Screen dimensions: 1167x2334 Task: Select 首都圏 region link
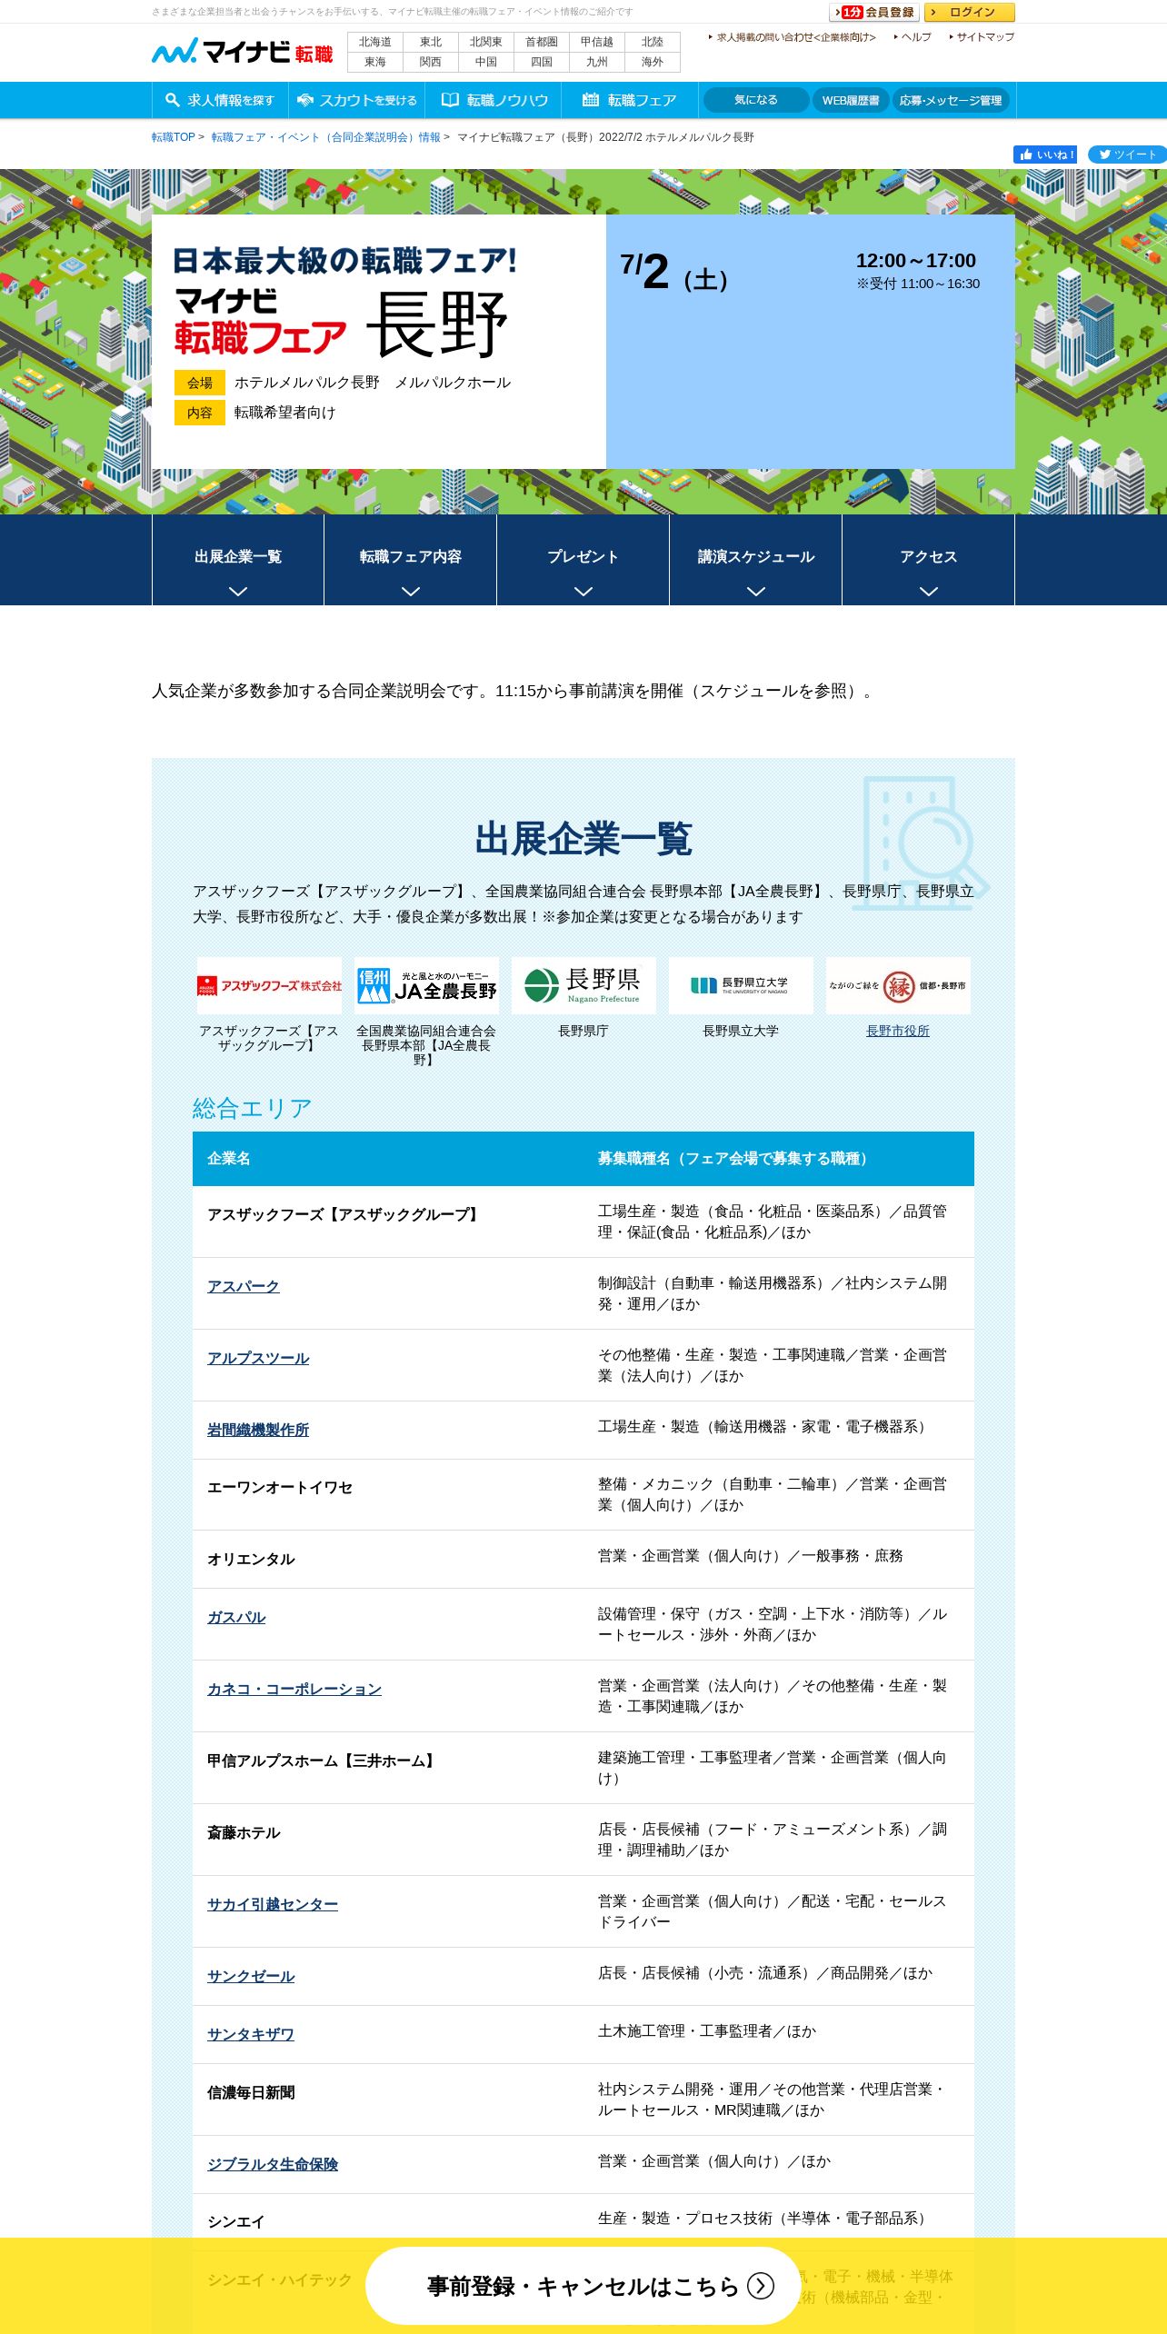tap(542, 42)
